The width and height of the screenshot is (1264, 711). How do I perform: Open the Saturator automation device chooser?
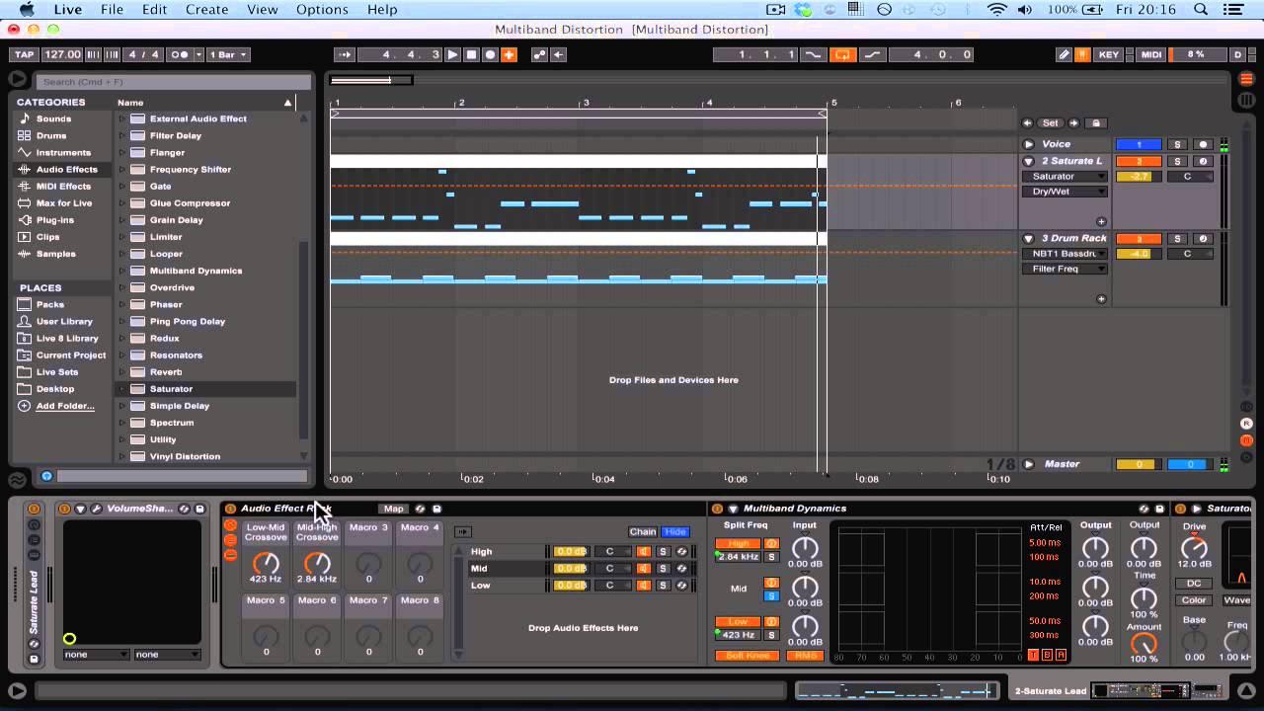(x=1065, y=177)
